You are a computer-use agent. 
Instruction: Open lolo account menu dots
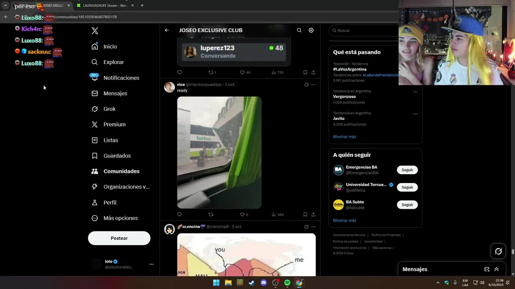point(152,264)
